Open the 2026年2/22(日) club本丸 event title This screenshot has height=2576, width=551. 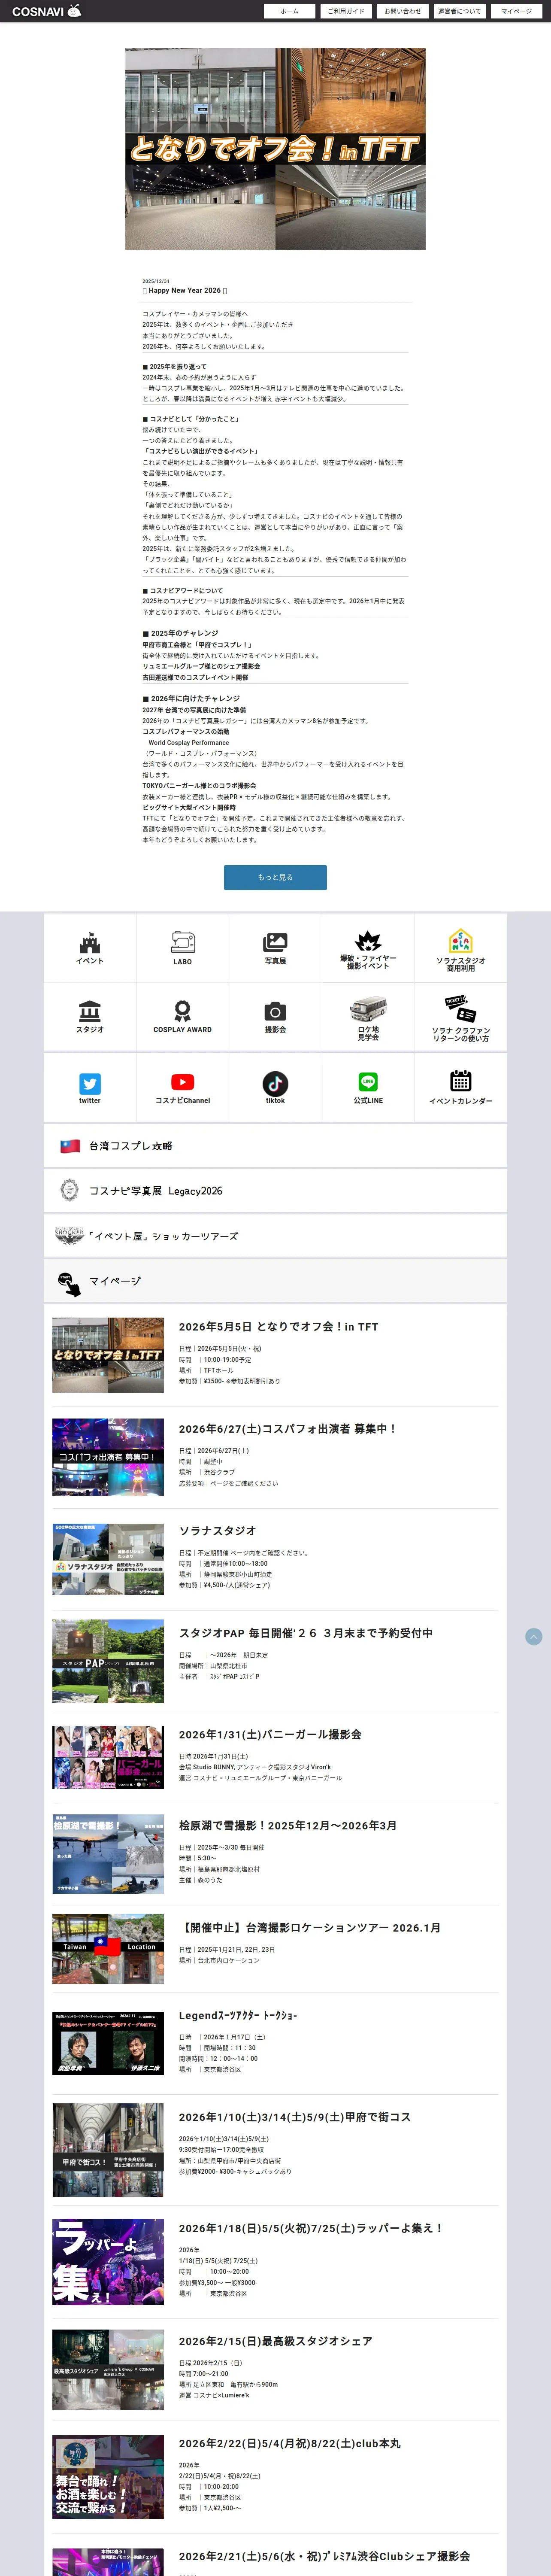(x=290, y=2443)
